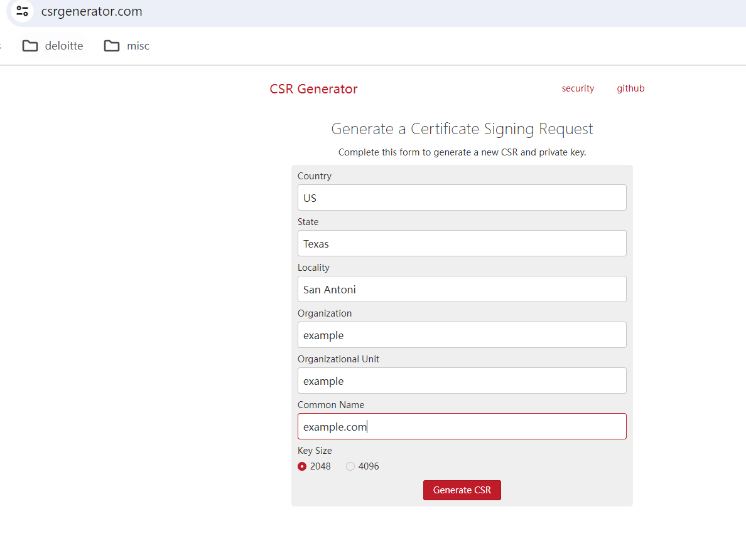Click the State input field
The image size is (746, 551).
click(462, 243)
